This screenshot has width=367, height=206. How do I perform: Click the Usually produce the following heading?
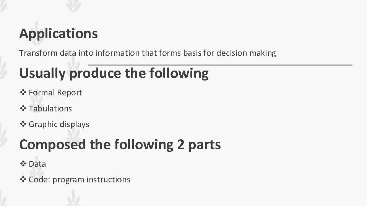tap(114, 74)
